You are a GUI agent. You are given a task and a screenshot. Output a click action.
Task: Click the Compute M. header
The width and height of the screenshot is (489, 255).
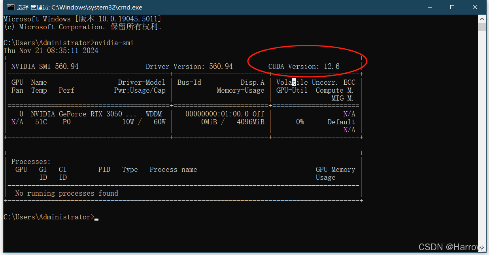tap(335, 90)
